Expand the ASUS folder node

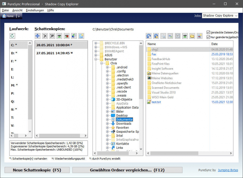pyautogui.click(x=96, y=55)
